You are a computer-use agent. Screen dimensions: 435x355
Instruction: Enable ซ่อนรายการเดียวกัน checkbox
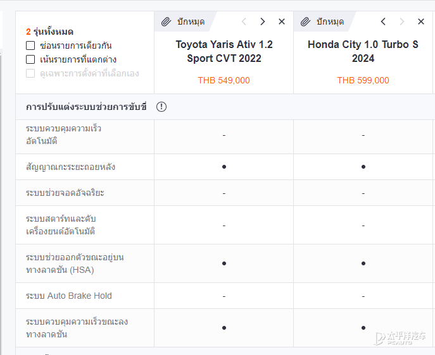(x=30, y=45)
